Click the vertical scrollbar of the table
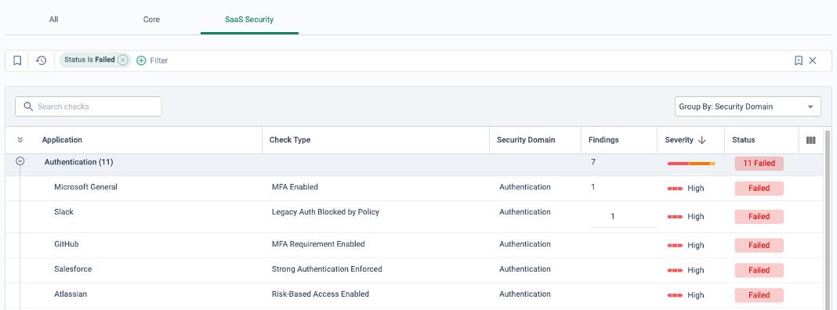The width and height of the screenshot is (837, 310). pos(828,218)
